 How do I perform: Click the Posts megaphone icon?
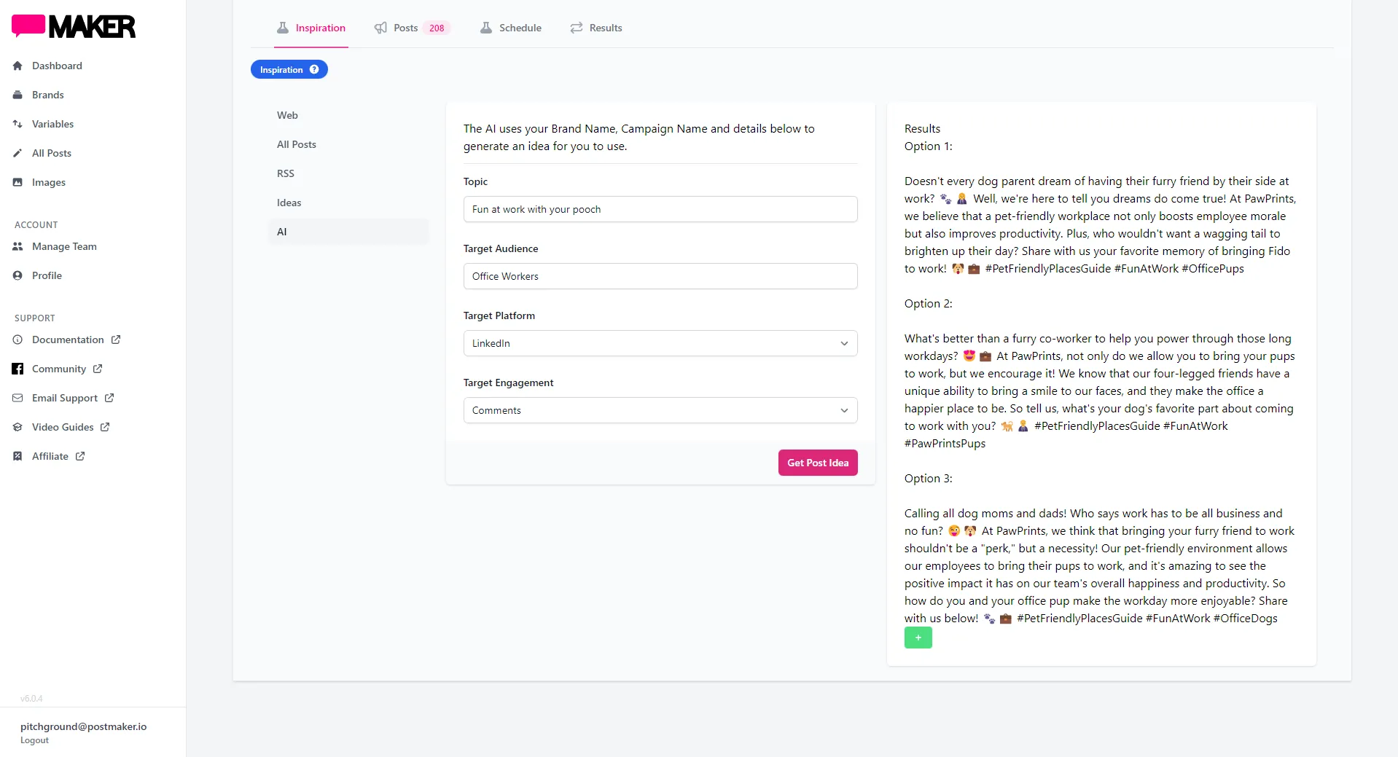pos(380,28)
